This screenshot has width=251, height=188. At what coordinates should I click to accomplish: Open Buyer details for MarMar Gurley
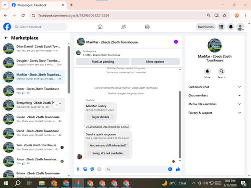pyautogui.click(x=100, y=117)
